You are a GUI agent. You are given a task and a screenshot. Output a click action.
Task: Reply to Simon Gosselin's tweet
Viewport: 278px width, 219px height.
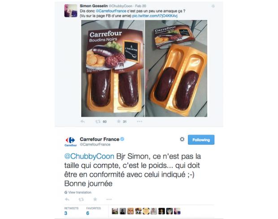tap(83, 122)
